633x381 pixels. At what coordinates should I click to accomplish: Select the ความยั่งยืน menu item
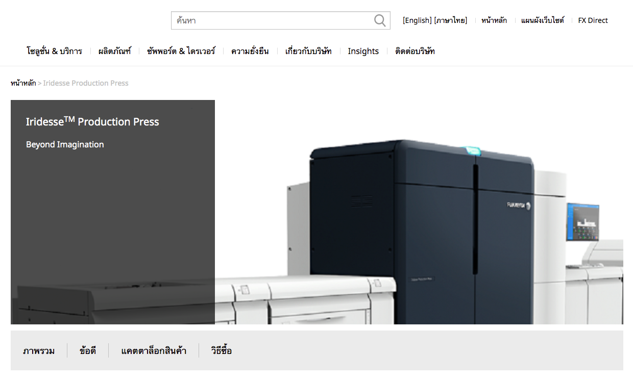[250, 51]
